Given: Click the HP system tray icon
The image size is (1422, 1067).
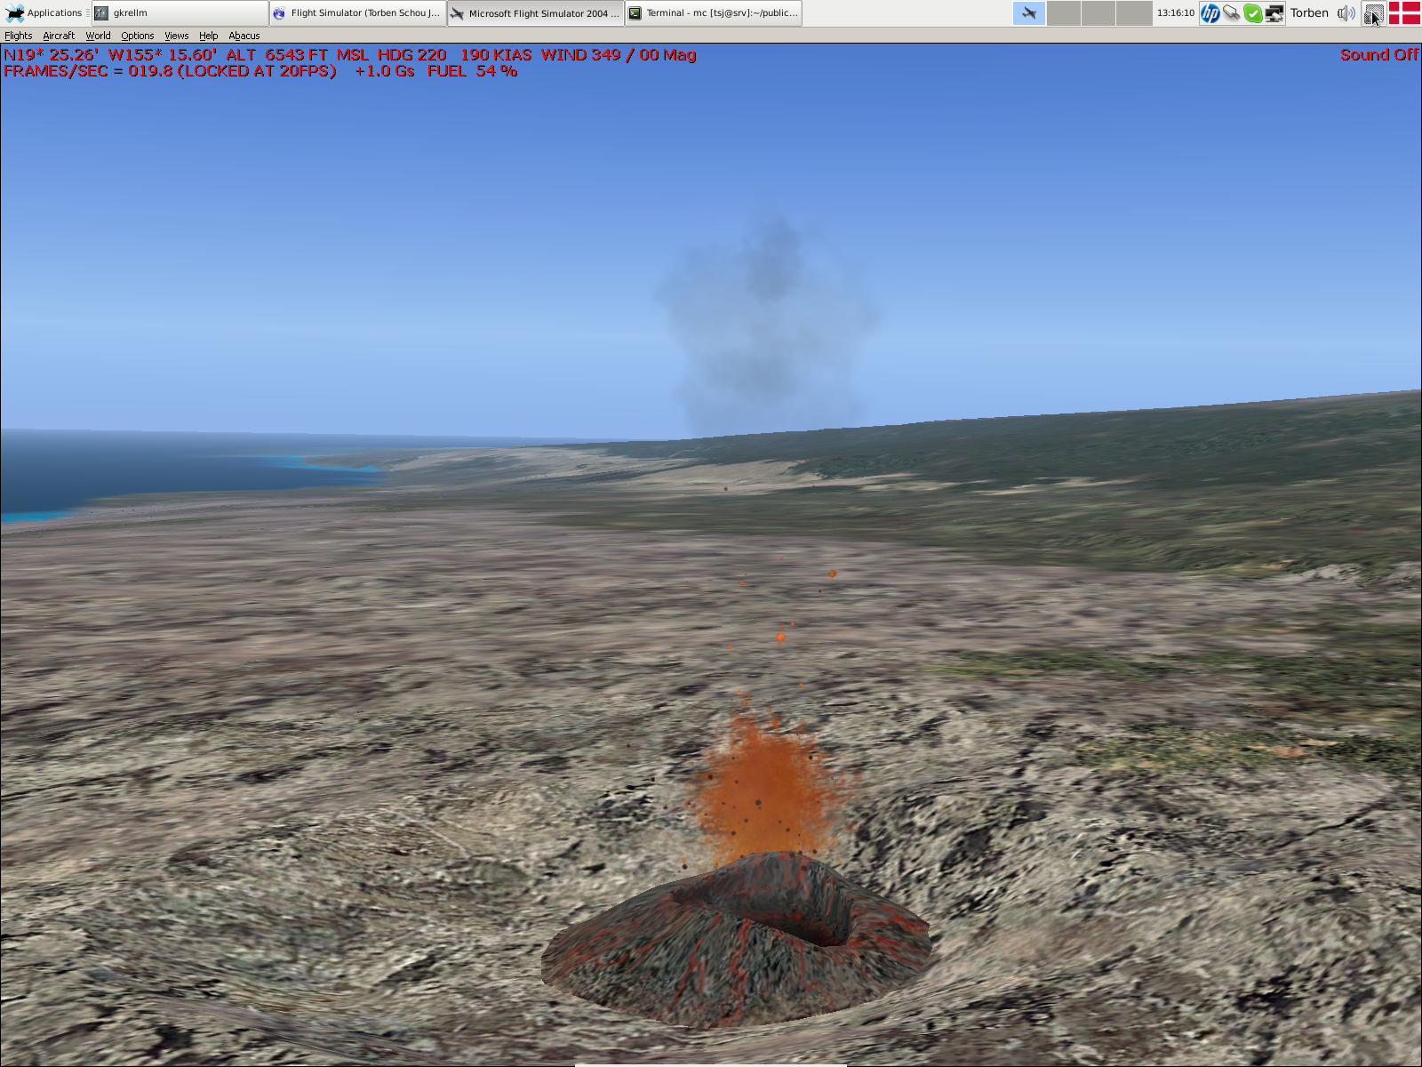Looking at the screenshot, I should 1210,12.
